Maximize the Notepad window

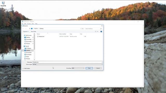point(138,21)
